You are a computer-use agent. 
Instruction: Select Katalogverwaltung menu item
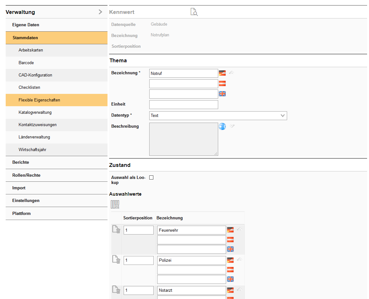click(x=35, y=112)
